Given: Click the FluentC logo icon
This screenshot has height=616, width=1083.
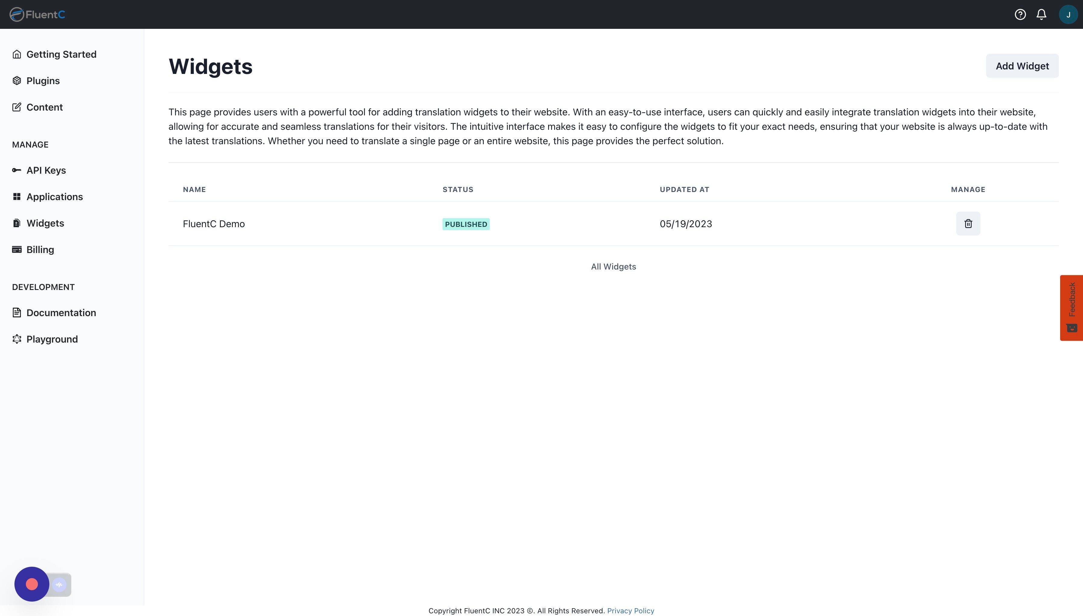Looking at the screenshot, I should tap(17, 14).
